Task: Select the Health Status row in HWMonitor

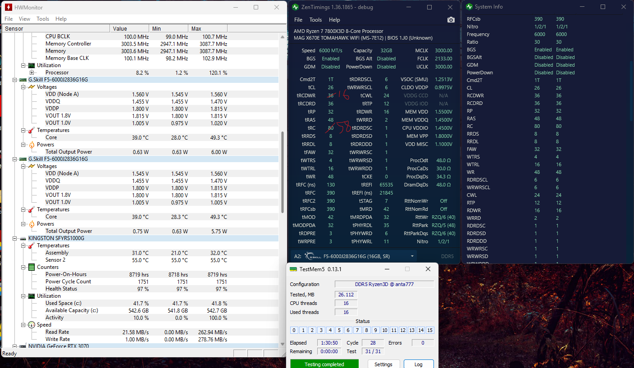Action: point(140,289)
